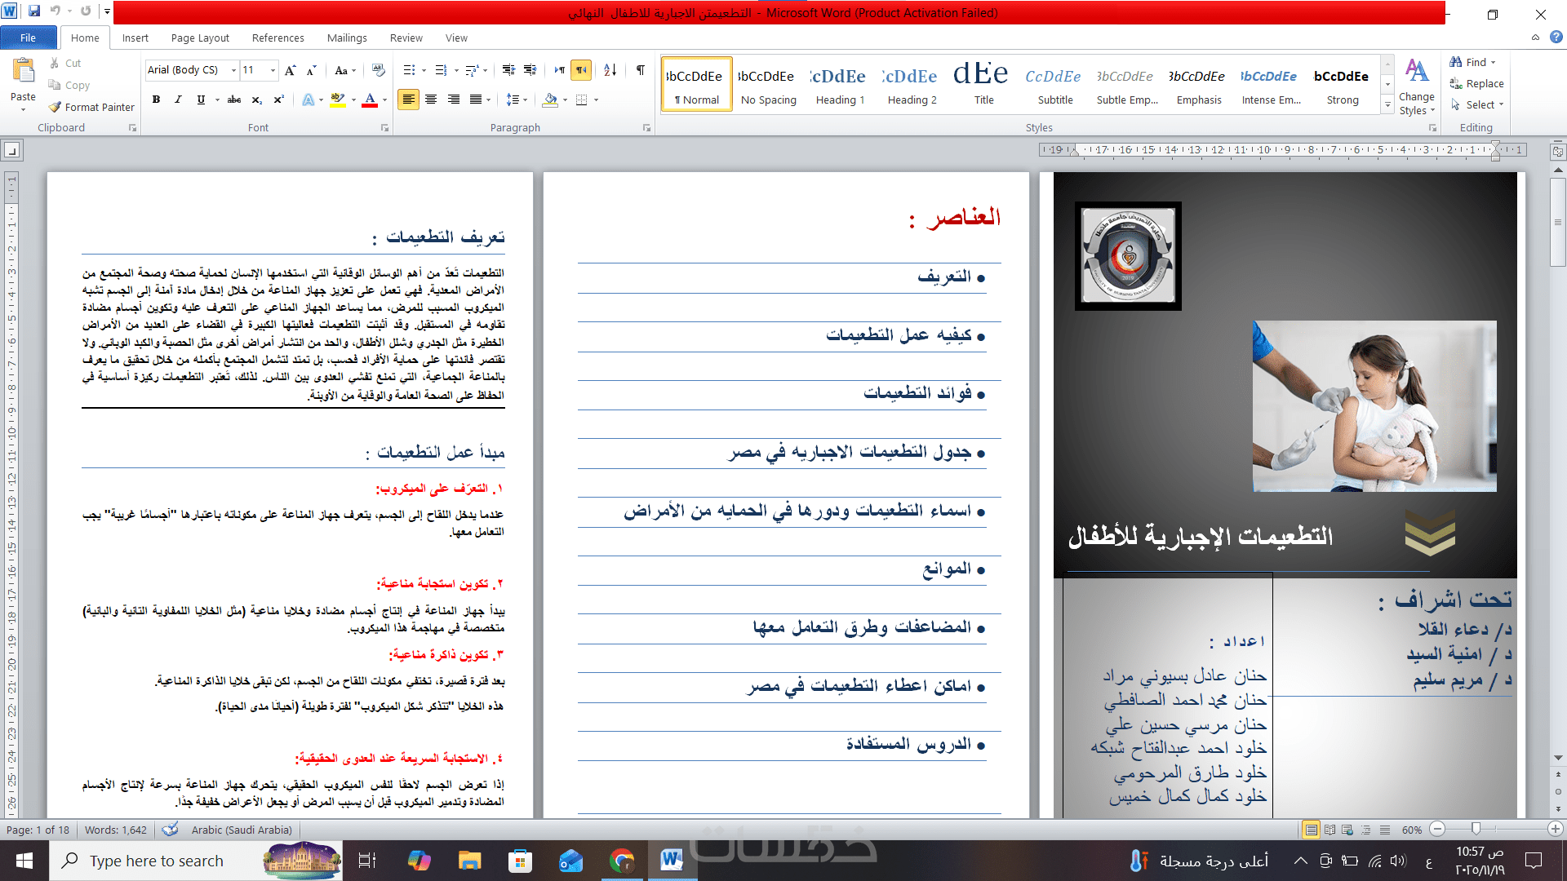Image resolution: width=1567 pixels, height=881 pixels.
Task: Click the Clear Formatting icon
Action: point(378,70)
